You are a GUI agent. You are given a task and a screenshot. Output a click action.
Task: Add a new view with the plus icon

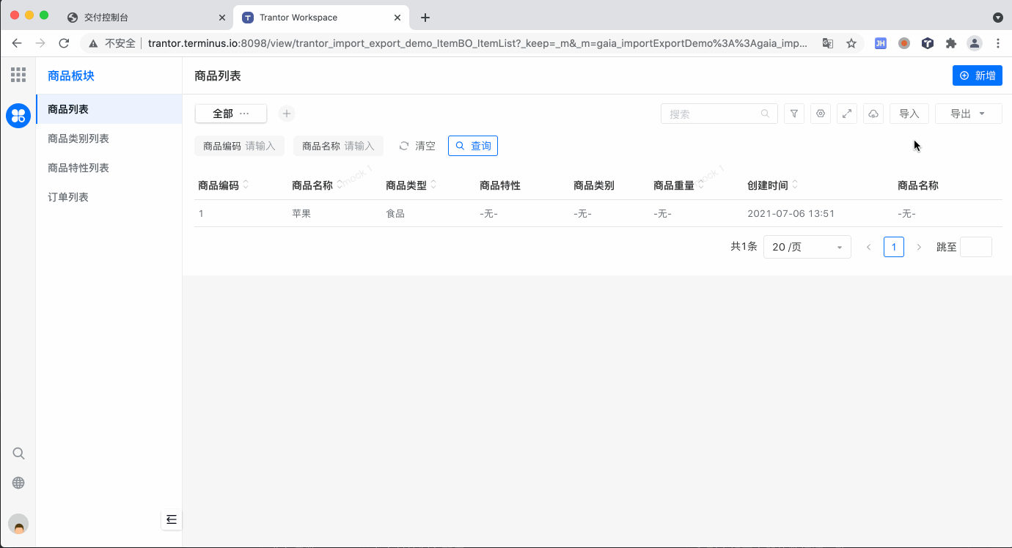pyautogui.click(x=287, y=114)
